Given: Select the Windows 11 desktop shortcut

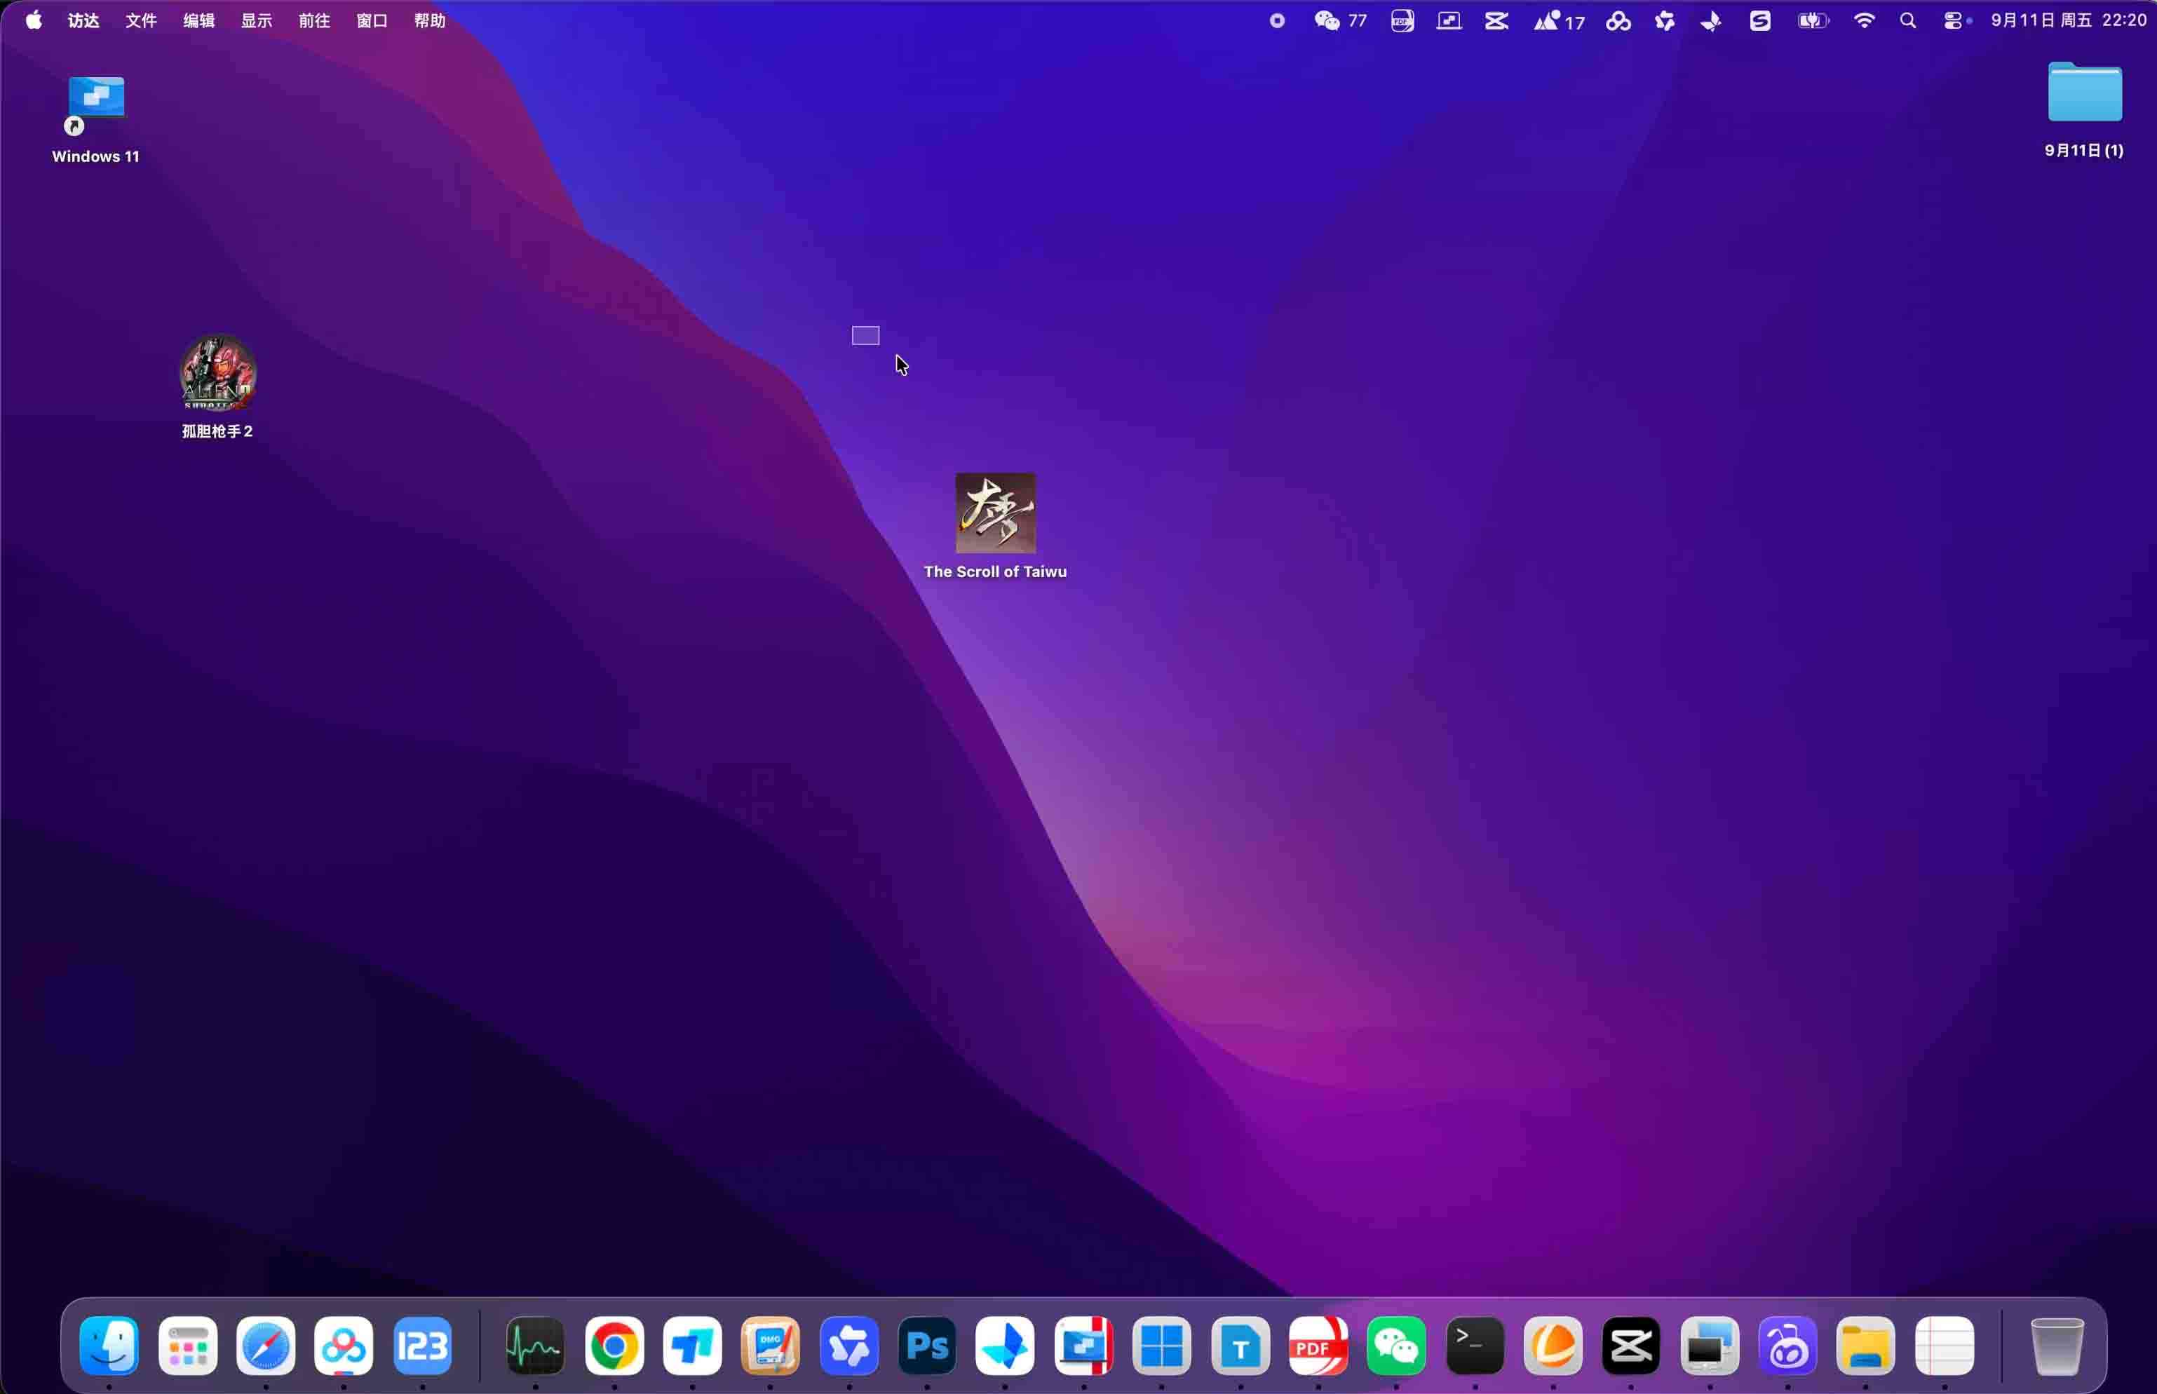Looking at the screenshot, I should click(x=96, y=119).
